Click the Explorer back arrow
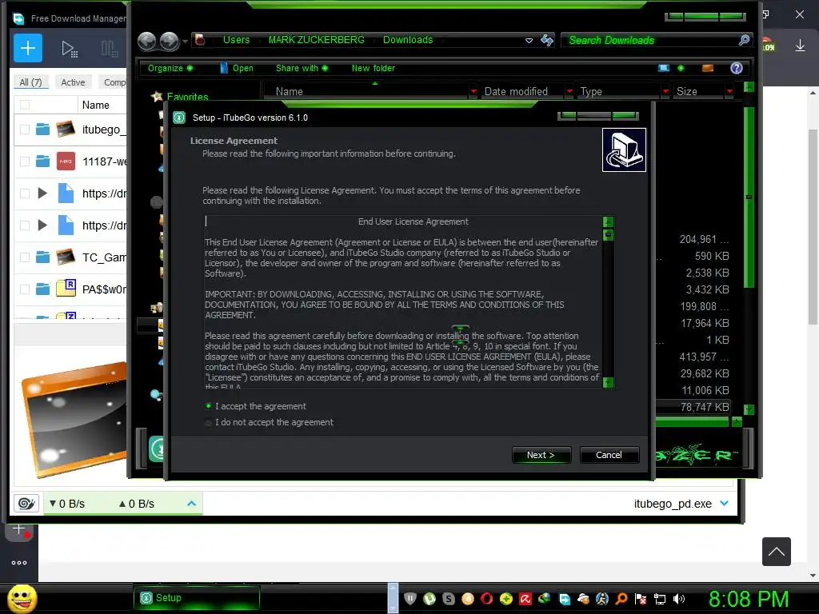The image size is (819, 614). tap(147, 41)
